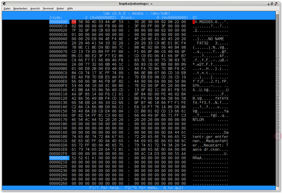Click the ASCII text 'Neustart:'
This screenshot has height=193, width=282.
click(x=214, y=145)
